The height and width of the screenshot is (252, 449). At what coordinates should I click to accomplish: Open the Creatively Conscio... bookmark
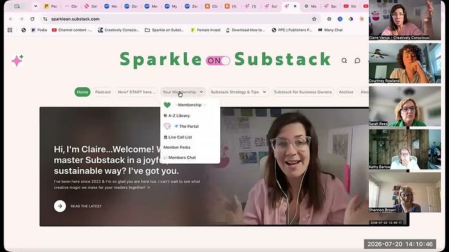tap(119, 30)
